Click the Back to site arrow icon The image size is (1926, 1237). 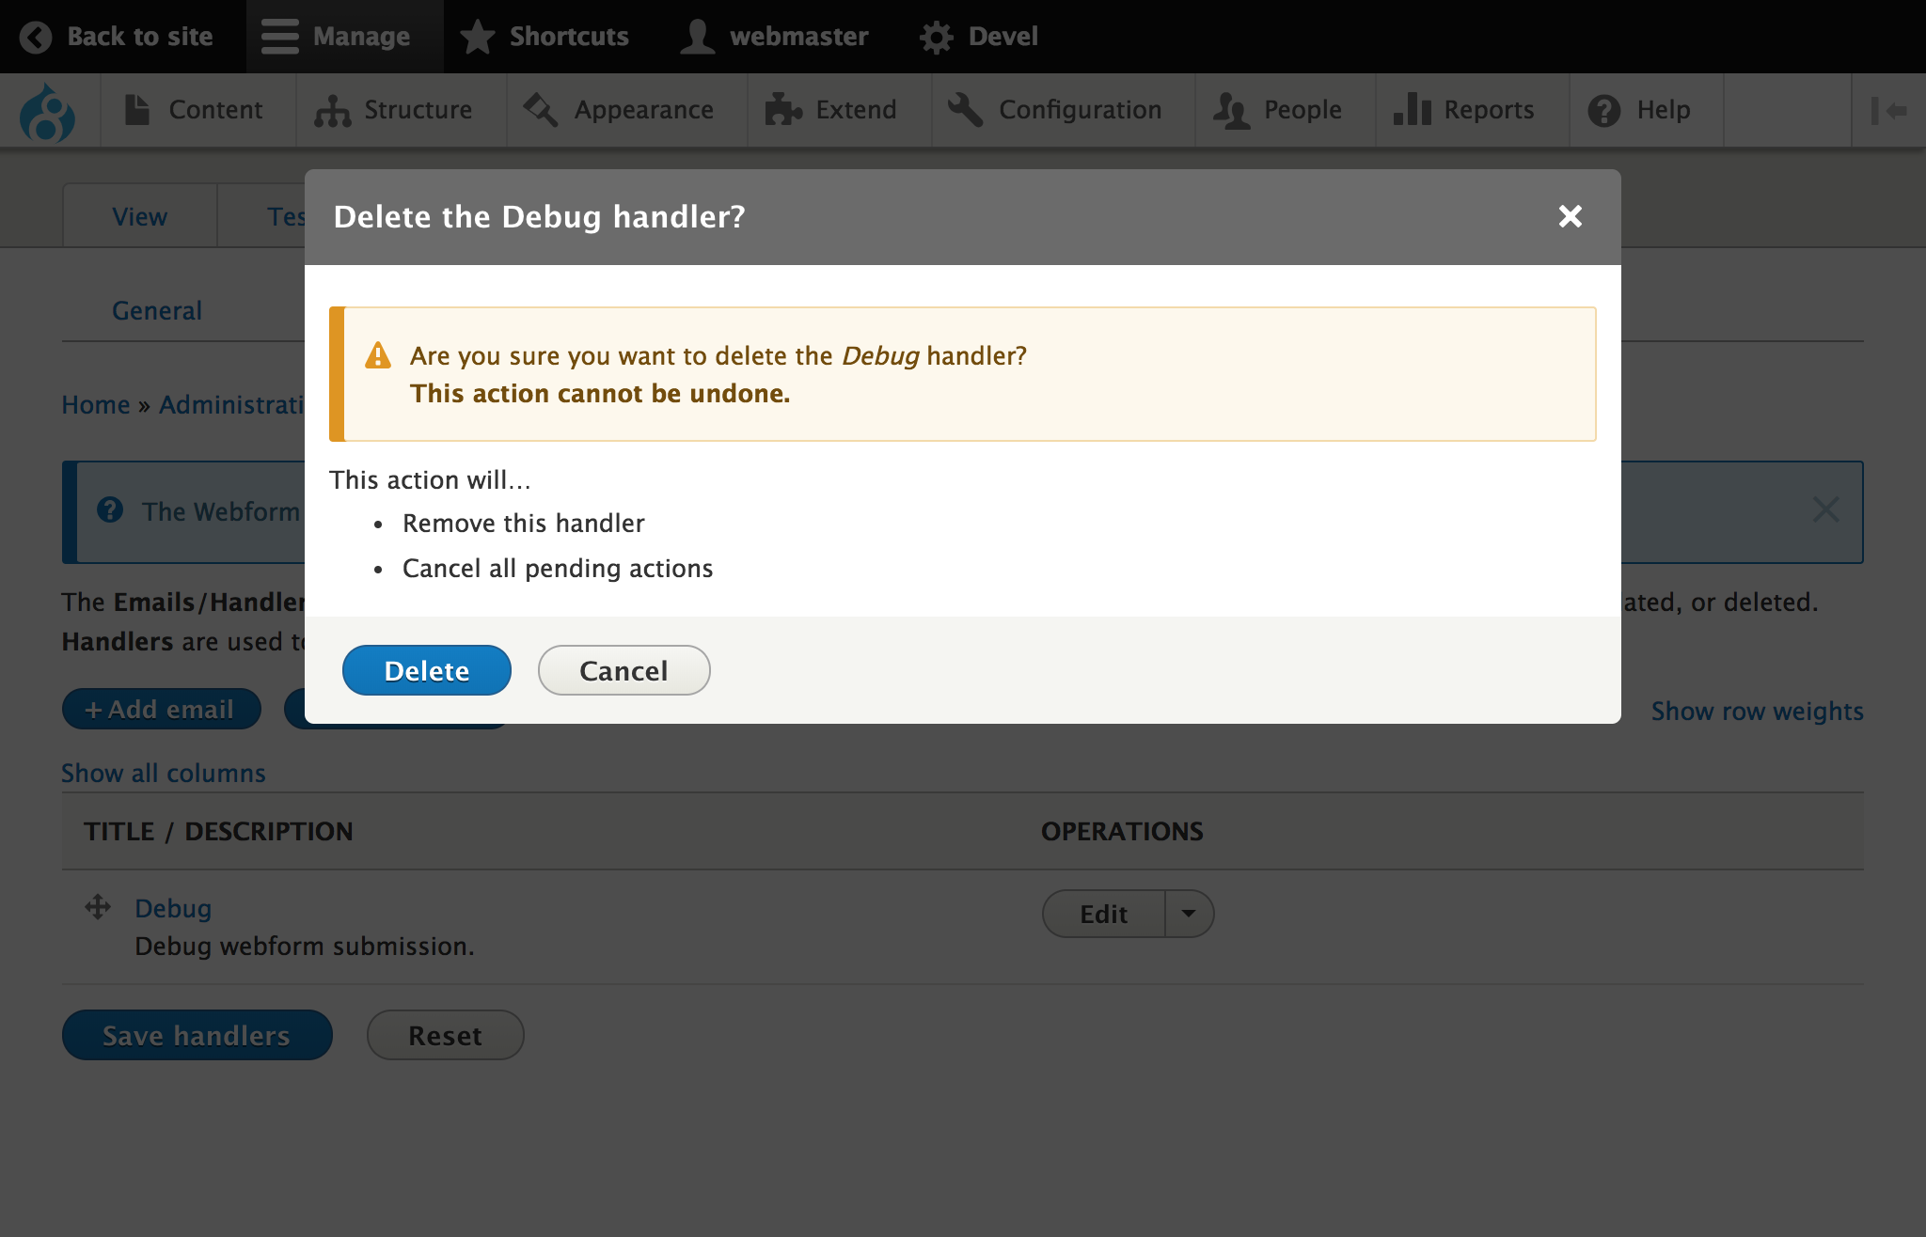pos(36,37)
